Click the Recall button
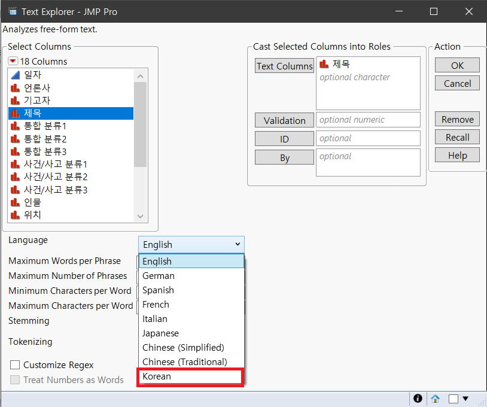Image resolution: width=487 pixels, height=407 pixels. 457,137
